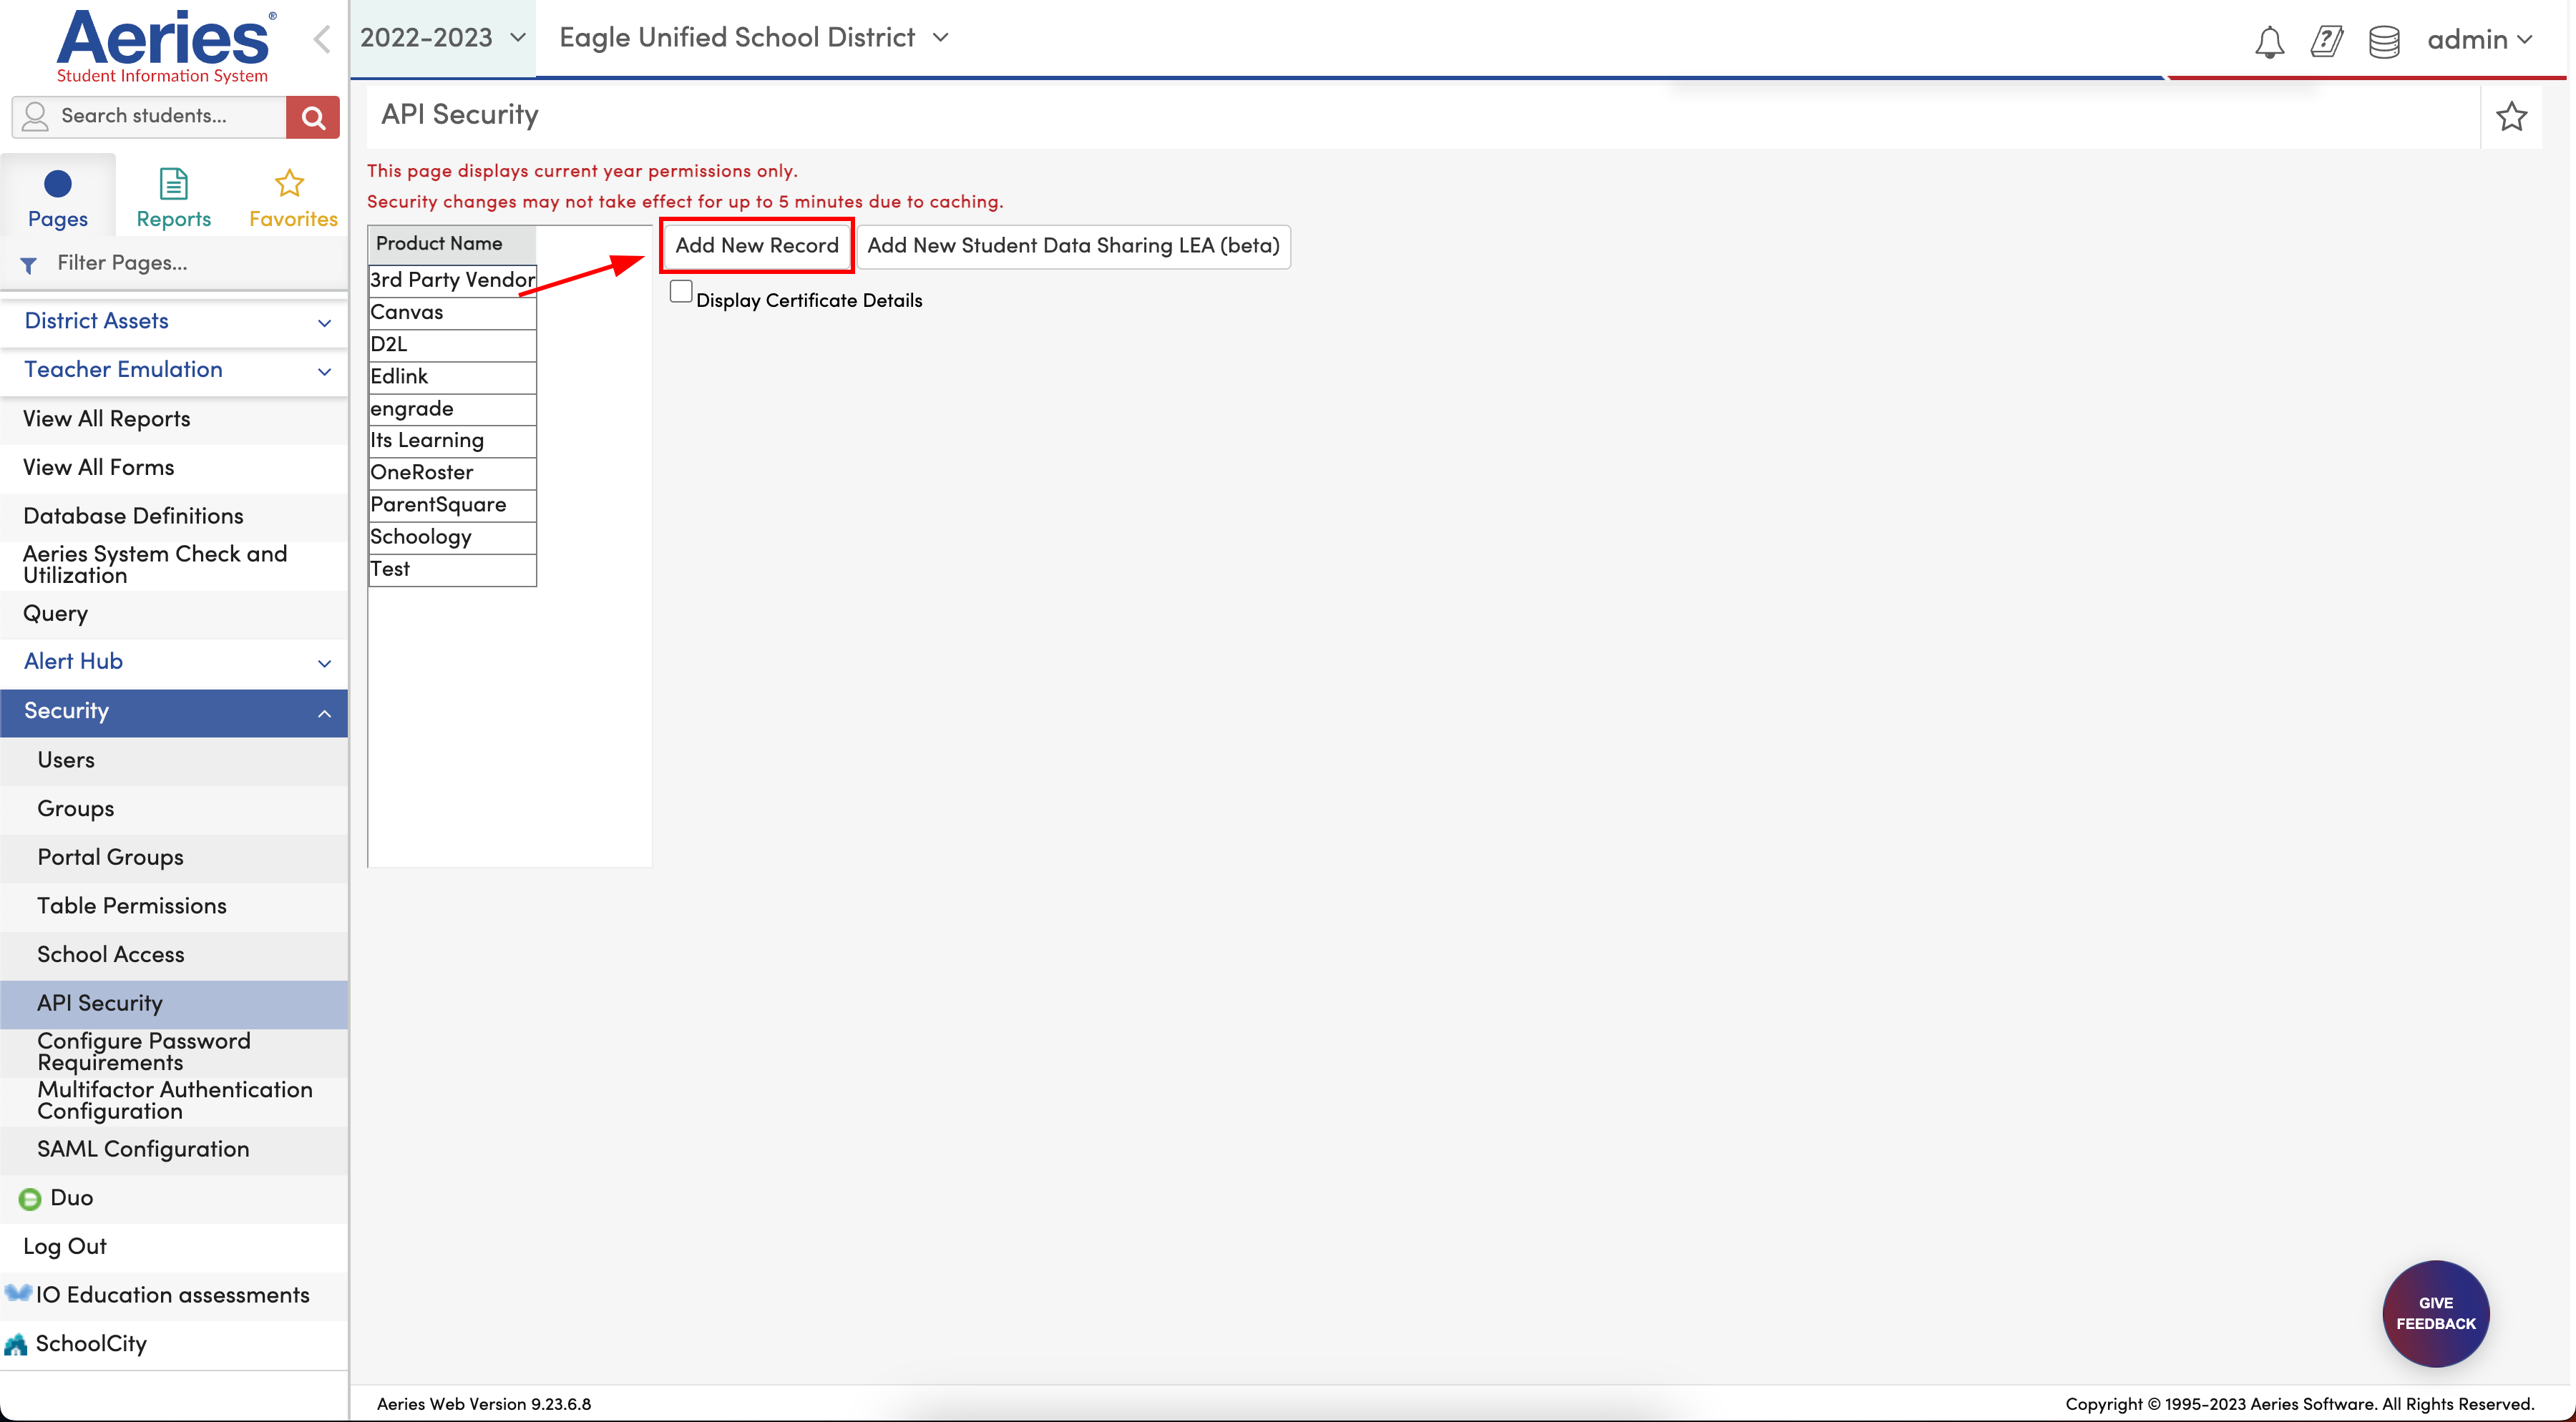This screenshot has height=1422, width=2576.
Task: Click Log Out
Action: pos(174,1247)
